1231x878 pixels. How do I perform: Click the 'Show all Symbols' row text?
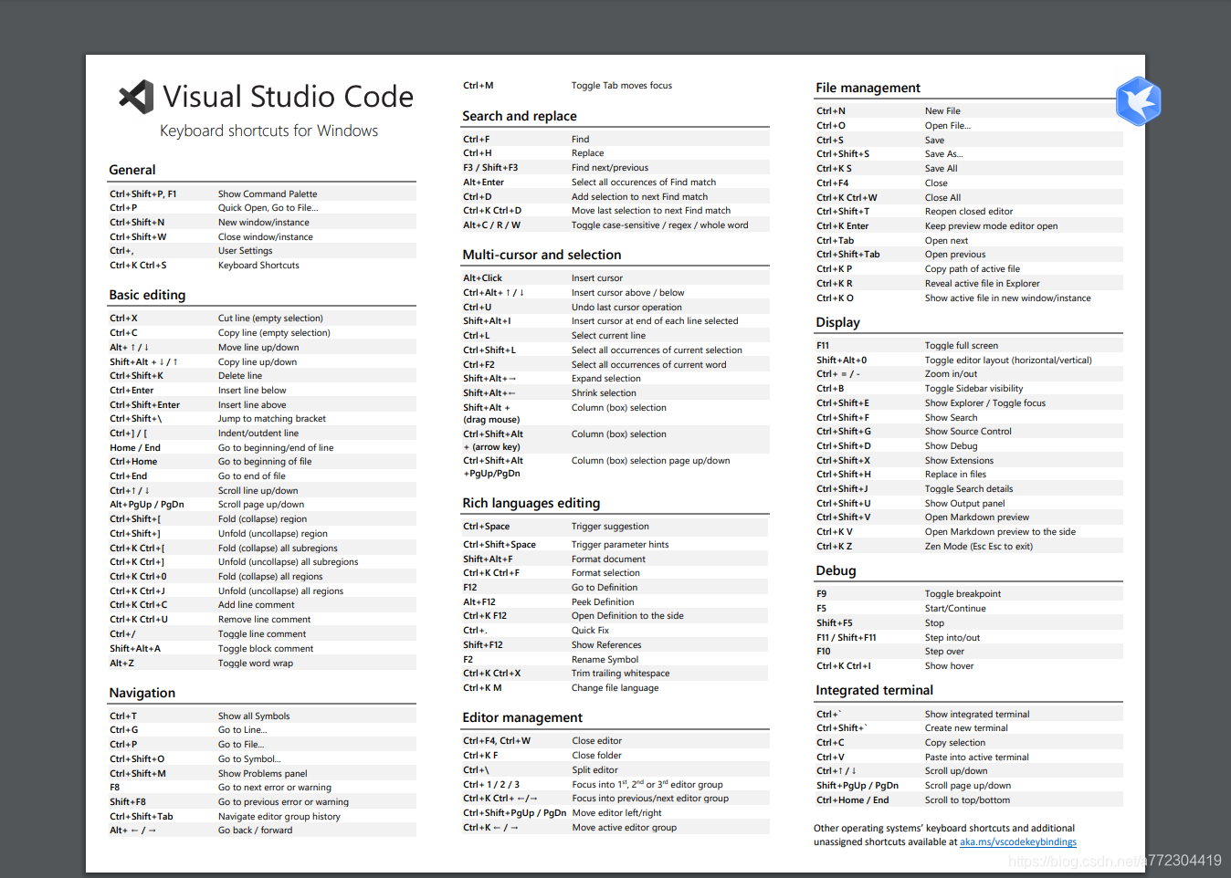point(254,716)
